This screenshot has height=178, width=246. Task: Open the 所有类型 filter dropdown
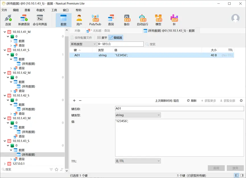pyautogui.click(x=82, y=44)
